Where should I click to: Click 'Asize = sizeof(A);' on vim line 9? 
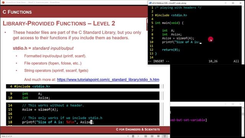click(x=178, y=38)
